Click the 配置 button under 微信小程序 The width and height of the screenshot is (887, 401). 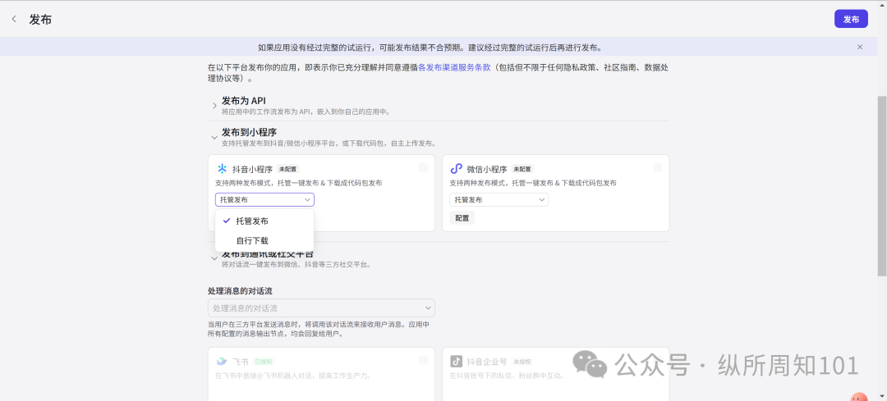462,218
